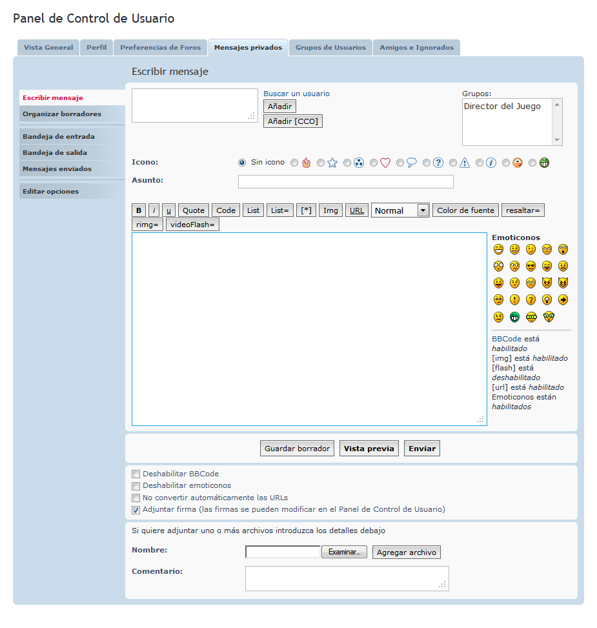Choose the star message icon option
The height and width of the screenshot is (628, 597).
tap(321, 163)
